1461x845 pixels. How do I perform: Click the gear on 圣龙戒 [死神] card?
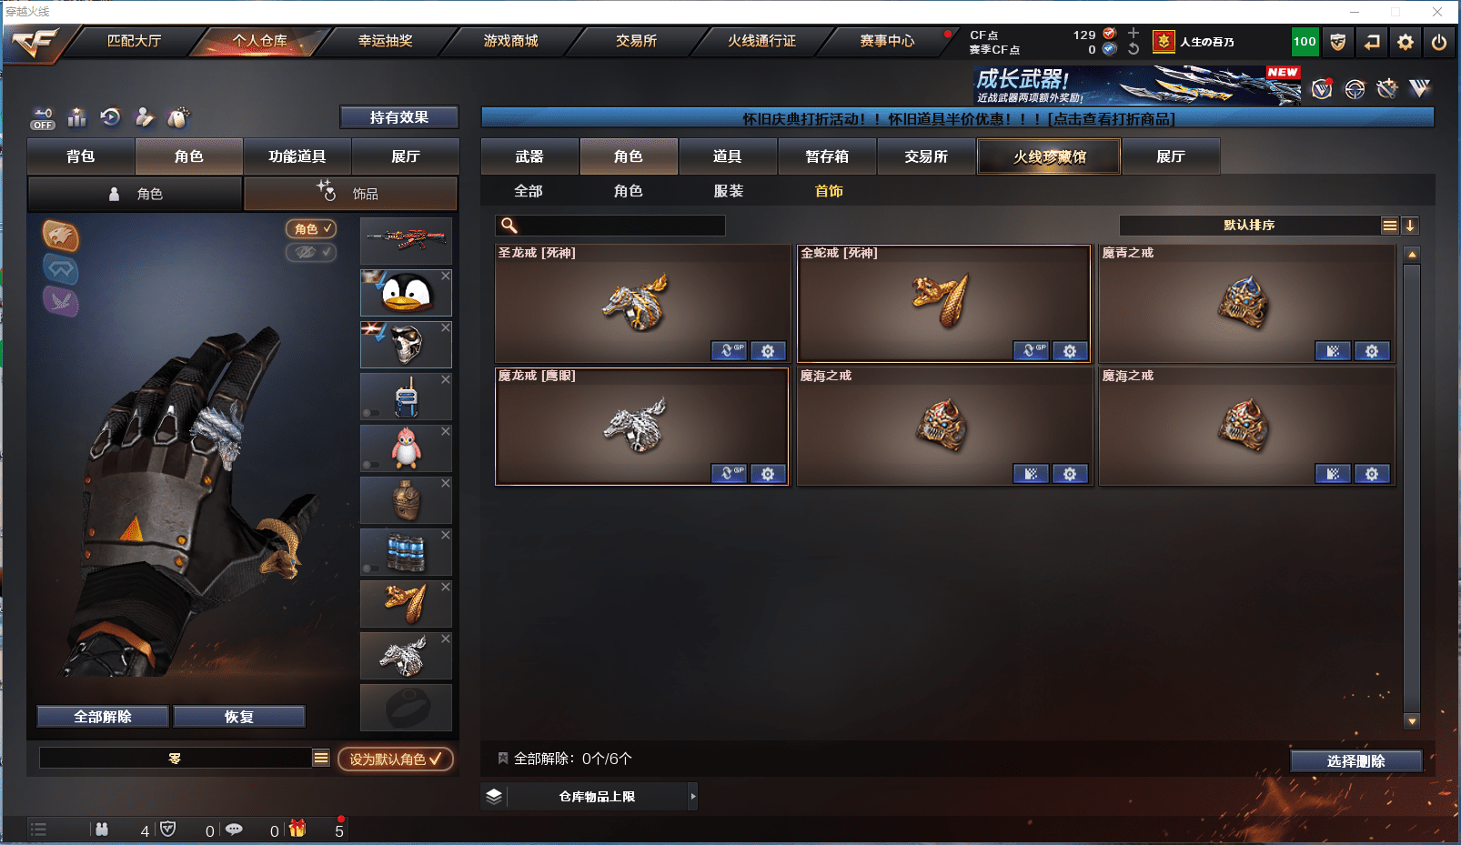pos(768,351)
